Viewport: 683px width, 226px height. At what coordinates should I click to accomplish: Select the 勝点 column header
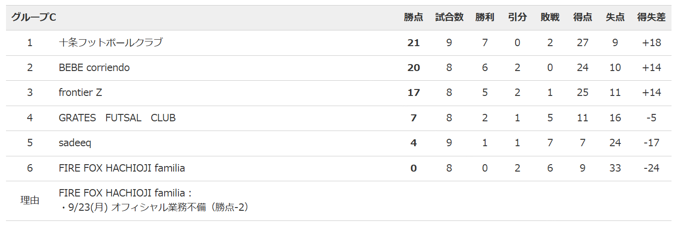(413, 18)
